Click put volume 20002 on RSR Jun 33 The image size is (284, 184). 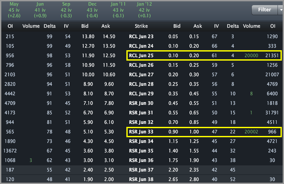[x=251, y=132]
